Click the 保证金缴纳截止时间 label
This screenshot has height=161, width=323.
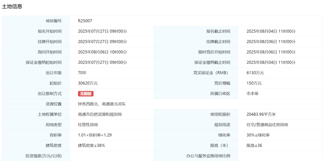212,62
